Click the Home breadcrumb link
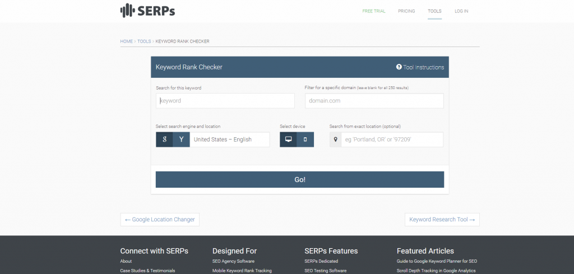Screen dimensions: 574x274 coord(126,41)
